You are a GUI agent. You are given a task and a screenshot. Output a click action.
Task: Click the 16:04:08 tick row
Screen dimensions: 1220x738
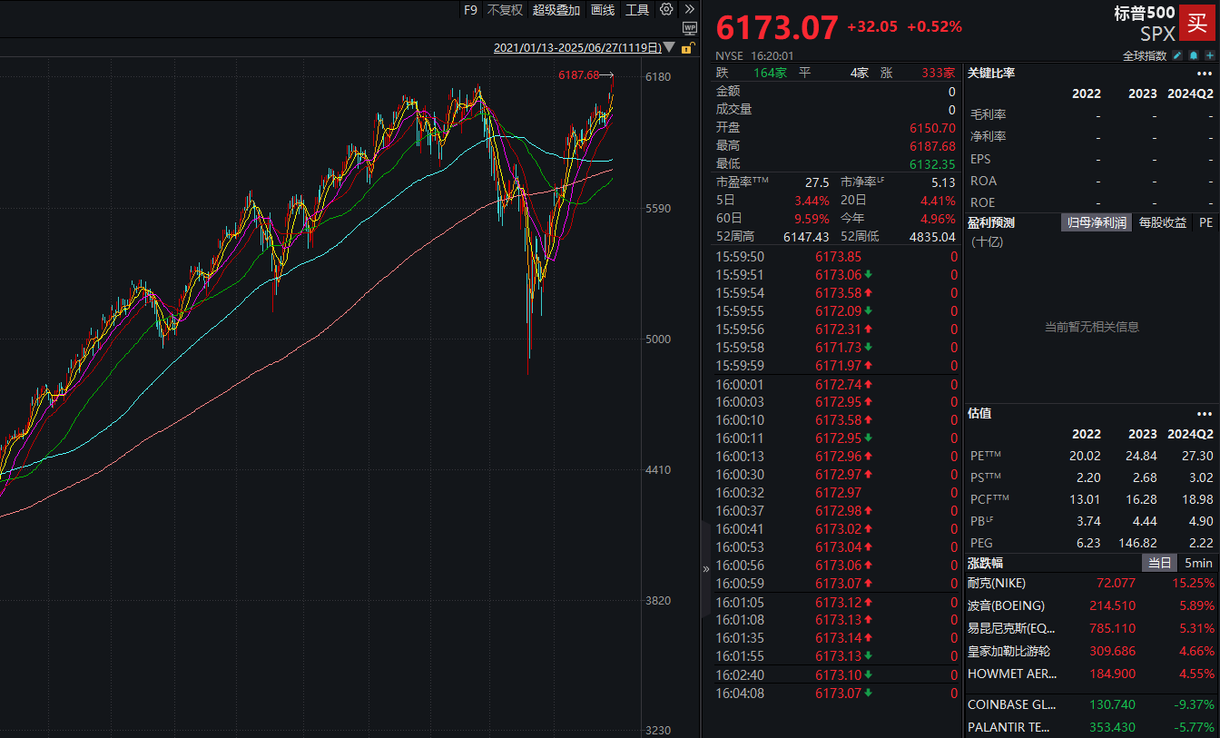836,693
